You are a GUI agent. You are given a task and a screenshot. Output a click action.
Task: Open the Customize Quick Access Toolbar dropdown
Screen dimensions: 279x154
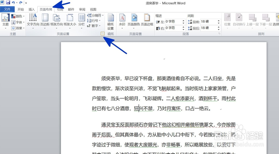tap(26, 3)
